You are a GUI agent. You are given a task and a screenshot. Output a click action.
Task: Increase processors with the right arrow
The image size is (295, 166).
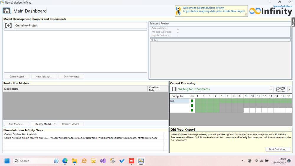pos(289,89)
